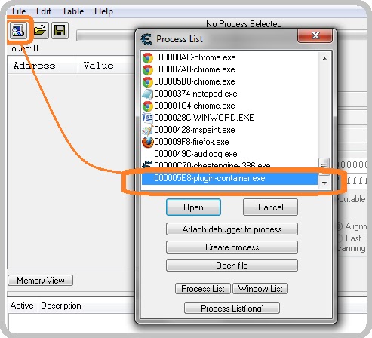Screen dimensions: 372x338
Task: Click the notepad icon in process list
Action: click(x=148, y=94)
